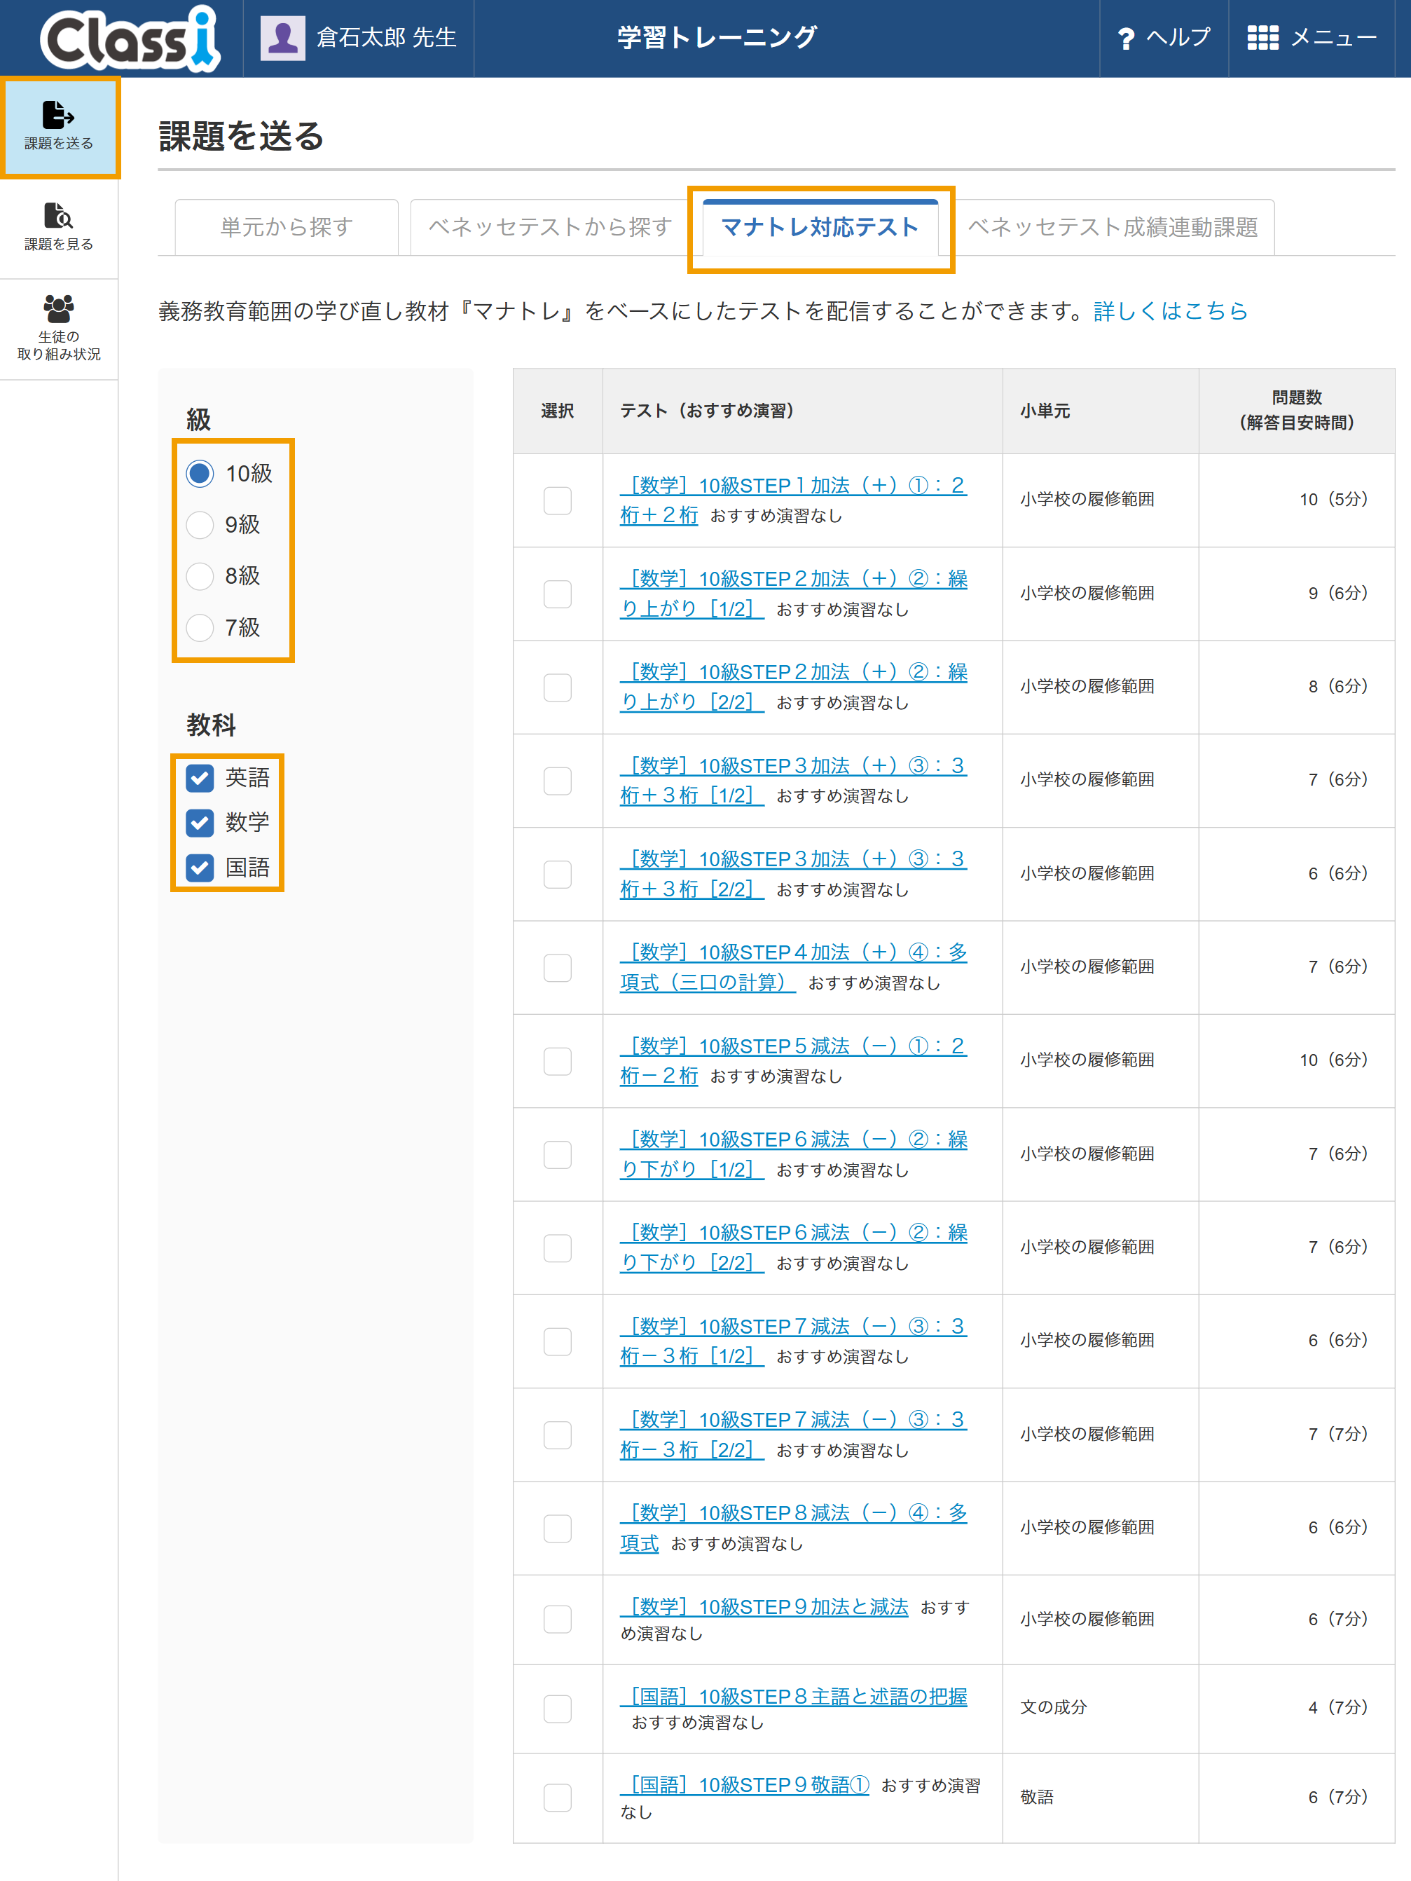Open 生徒の取り組み状況 sidebar icon
The width and height of the screenshot is (1411, 1881).
click(x=59, y=308)
